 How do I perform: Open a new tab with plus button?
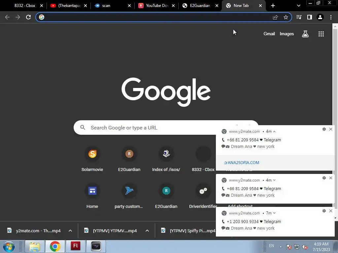pyautogui.click(x=273, y=6)
